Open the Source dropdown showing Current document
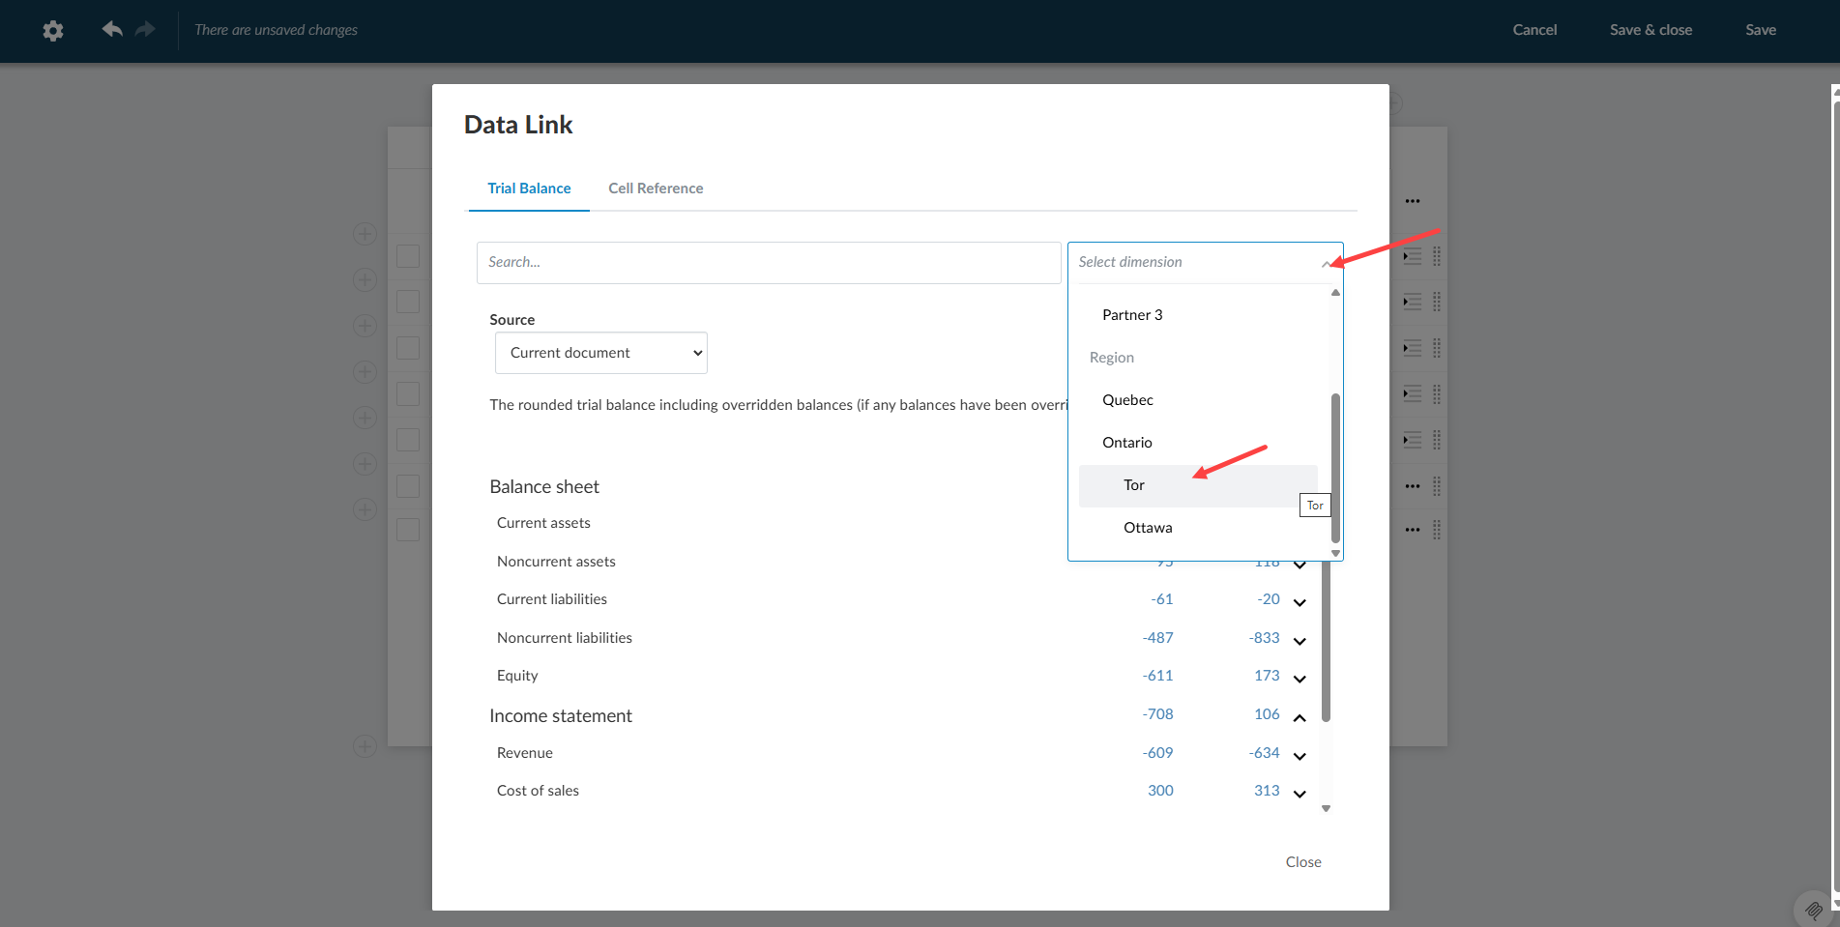Screen dimensions: 1840x927 coord(599,352)
